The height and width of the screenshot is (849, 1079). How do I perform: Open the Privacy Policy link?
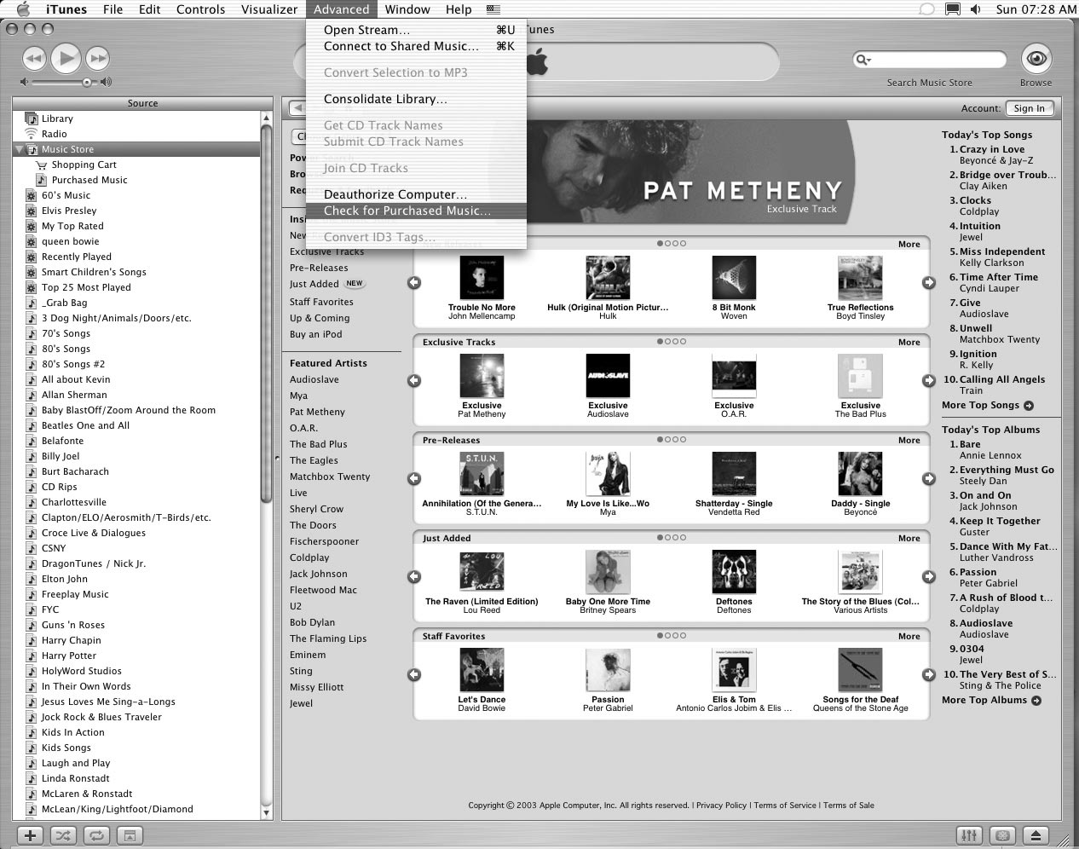[721, 805]
